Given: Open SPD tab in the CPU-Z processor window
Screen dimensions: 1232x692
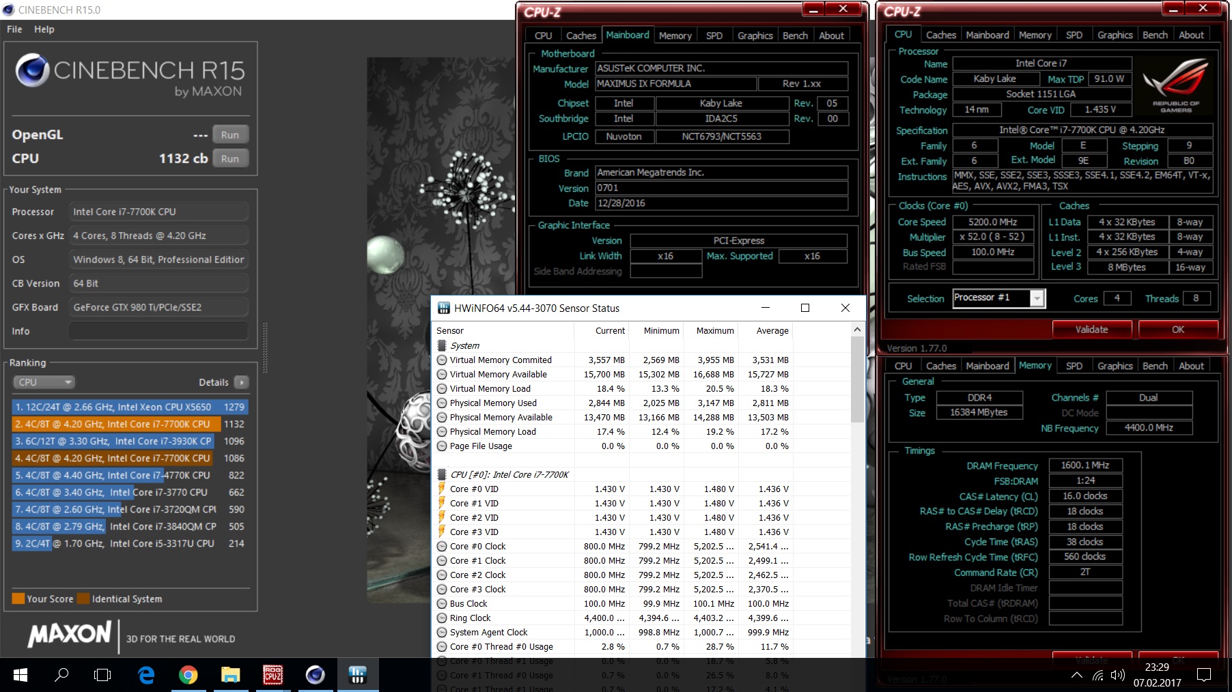Looking at the screenshot, I should point(1074,35).
